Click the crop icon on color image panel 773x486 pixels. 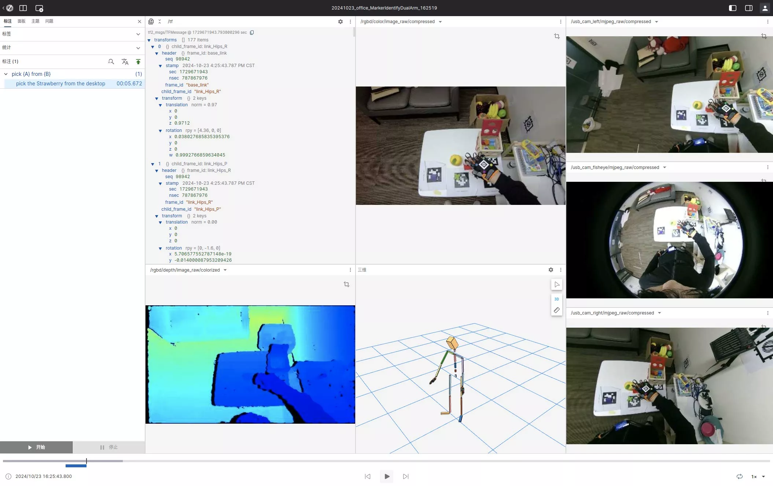[557, 36]
